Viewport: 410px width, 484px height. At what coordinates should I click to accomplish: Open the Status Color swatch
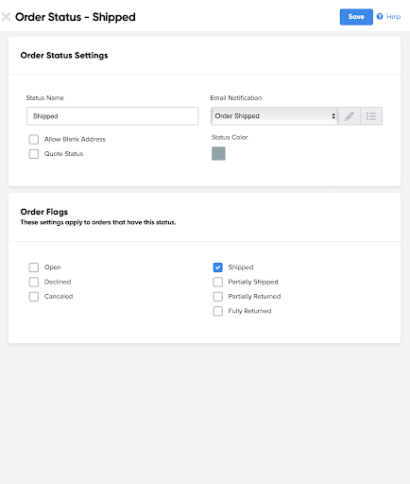point(218,153)
